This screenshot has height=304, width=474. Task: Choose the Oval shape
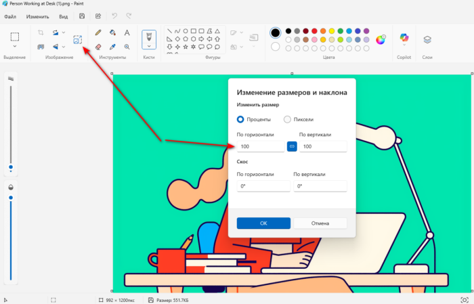click(x=186, y=31)
